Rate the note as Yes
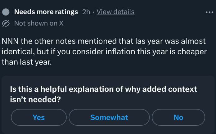216x134 pixels. pos(39,117)
